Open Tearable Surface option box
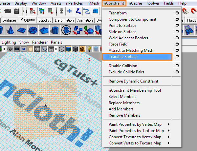 click(x=177, y=57)
